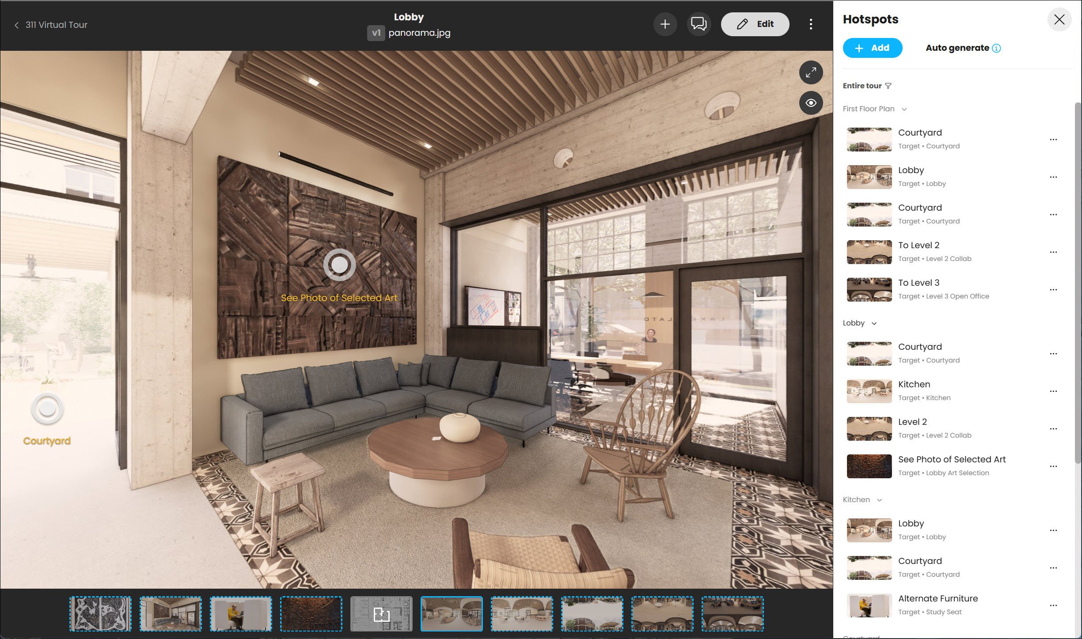
Task: Collapse the First Floor Plan group
Action: click(x=904, y=109)
